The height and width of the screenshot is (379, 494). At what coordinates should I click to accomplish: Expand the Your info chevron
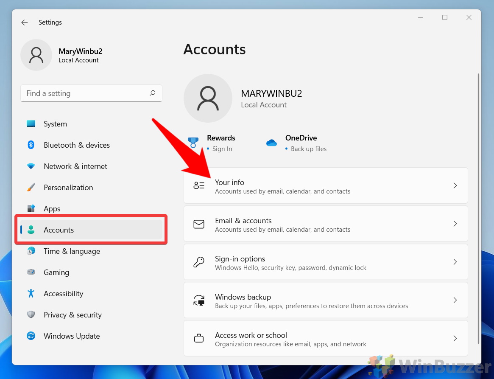[x=455, y=185]
